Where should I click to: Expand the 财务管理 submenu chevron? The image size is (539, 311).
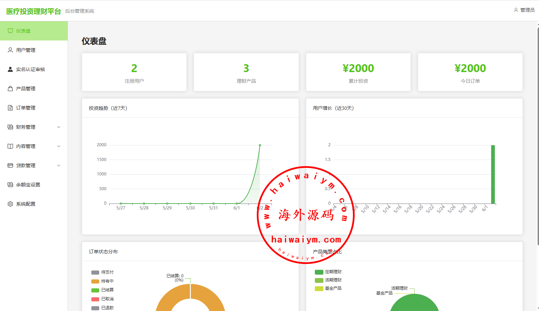59,127
